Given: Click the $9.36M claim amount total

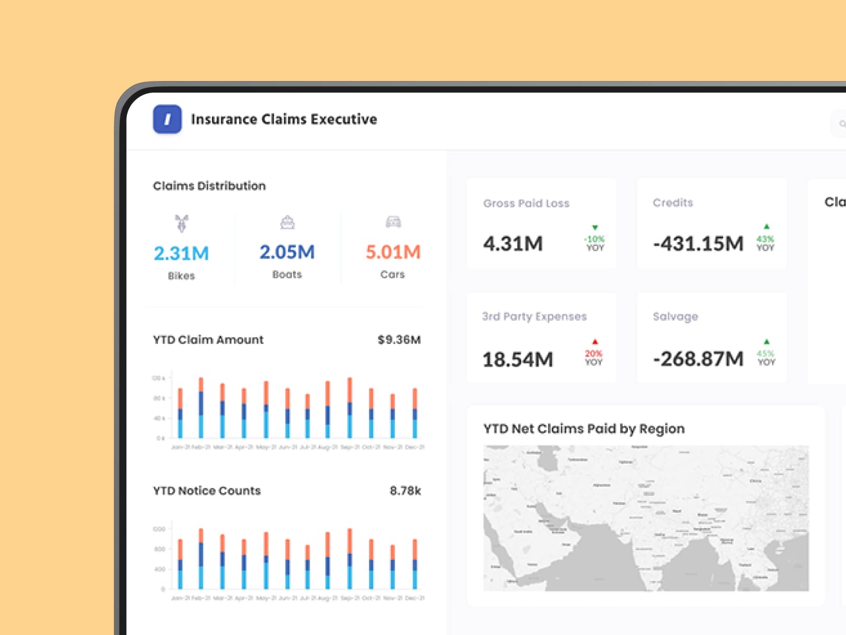Looking at the screenshot, I should click(399, 340).
